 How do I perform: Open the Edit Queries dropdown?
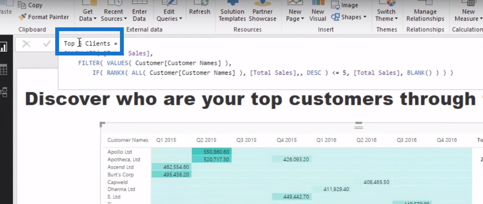click(169, 11)
